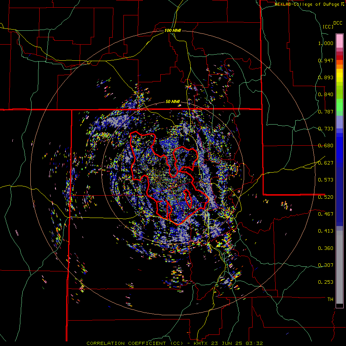Select the 0.360 scale value
This screenshot has height=346, width=346.
click(326, 248)
